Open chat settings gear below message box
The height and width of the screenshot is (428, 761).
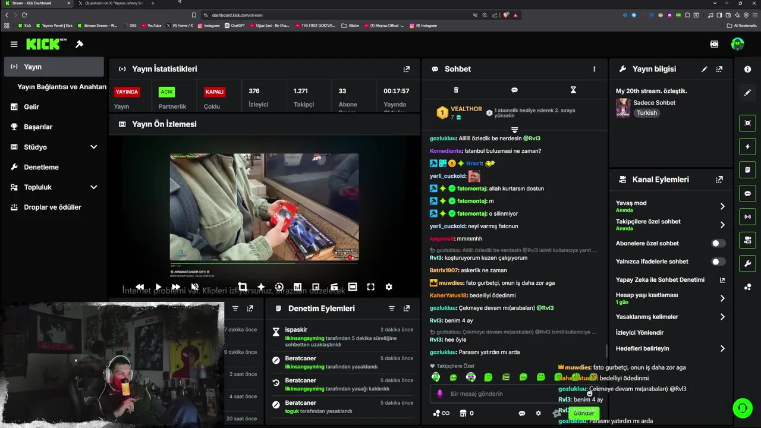[x=539, y=413]
